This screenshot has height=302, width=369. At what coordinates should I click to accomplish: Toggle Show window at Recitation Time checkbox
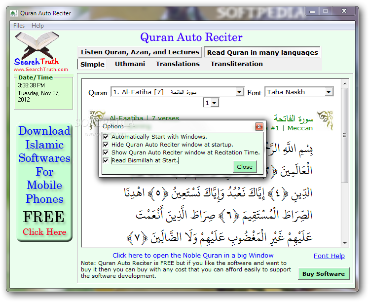106,152
